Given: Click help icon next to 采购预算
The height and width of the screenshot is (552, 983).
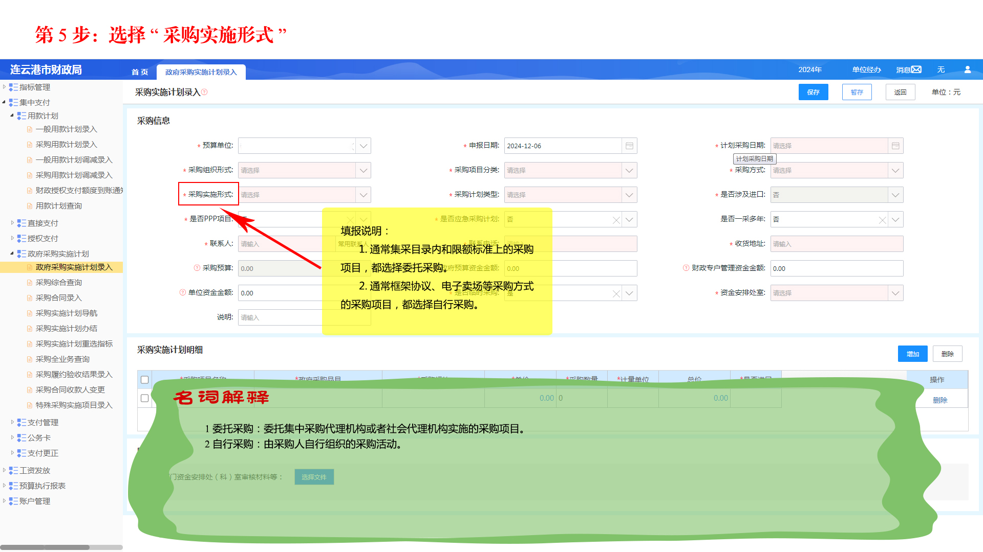Looking at the screenshot, I should pyautogui.click(x=197, y=268).
